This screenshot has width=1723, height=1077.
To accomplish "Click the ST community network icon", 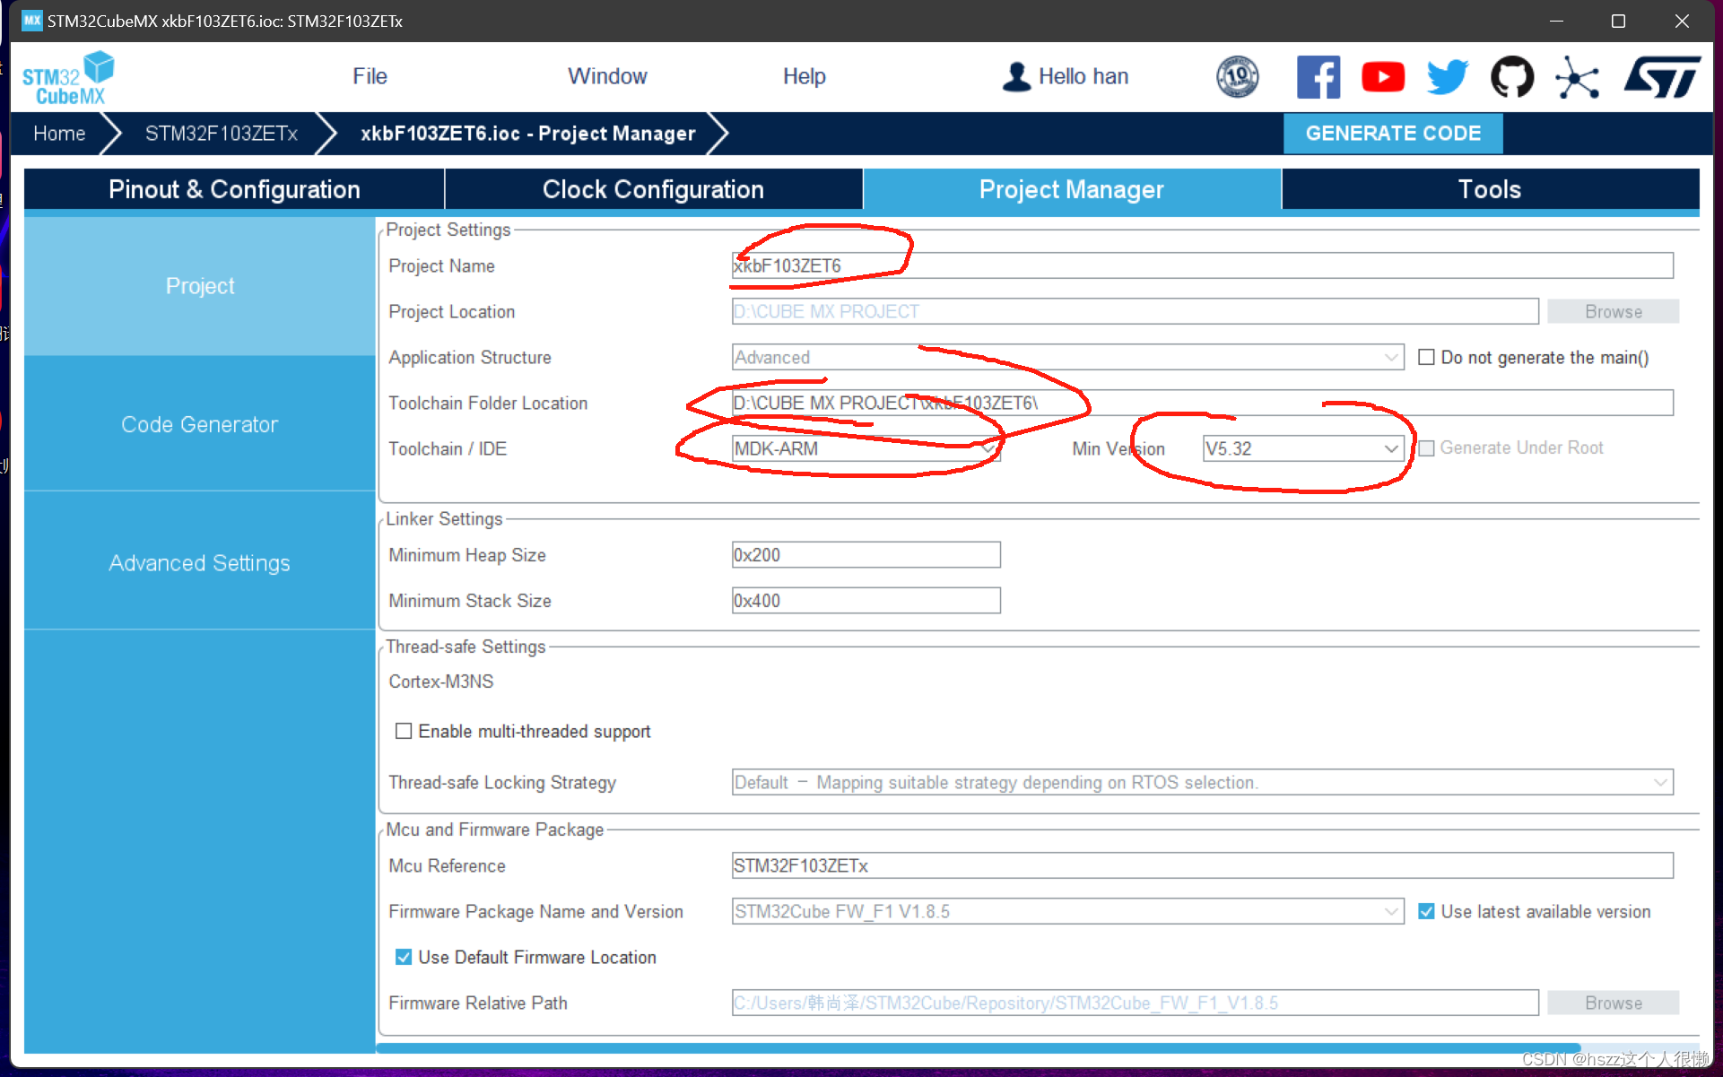I will click(x=1577, y=77).
